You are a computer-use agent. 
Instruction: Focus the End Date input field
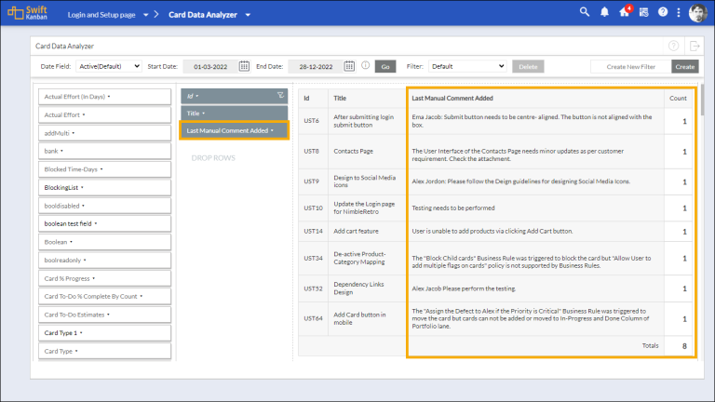coord(316,67)
